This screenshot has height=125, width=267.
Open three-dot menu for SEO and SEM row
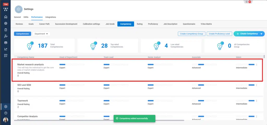click(257, 85)
